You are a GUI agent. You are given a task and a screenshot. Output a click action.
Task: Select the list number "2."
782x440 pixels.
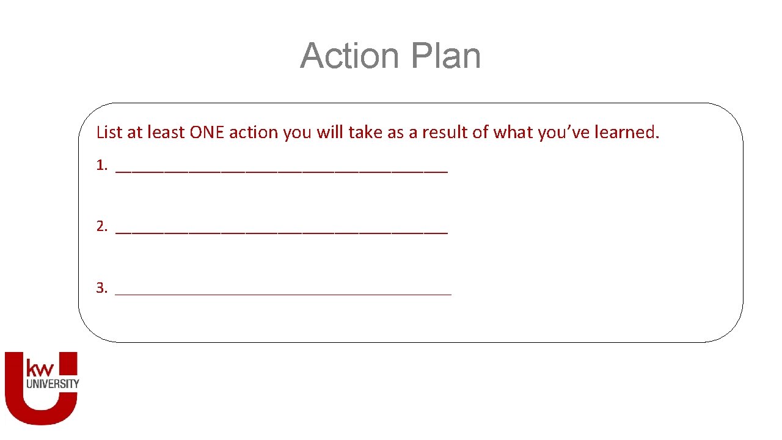102,226
